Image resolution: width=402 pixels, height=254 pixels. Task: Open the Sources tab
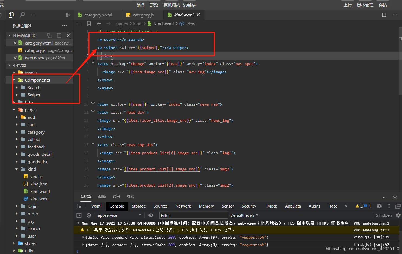[160, 206]
